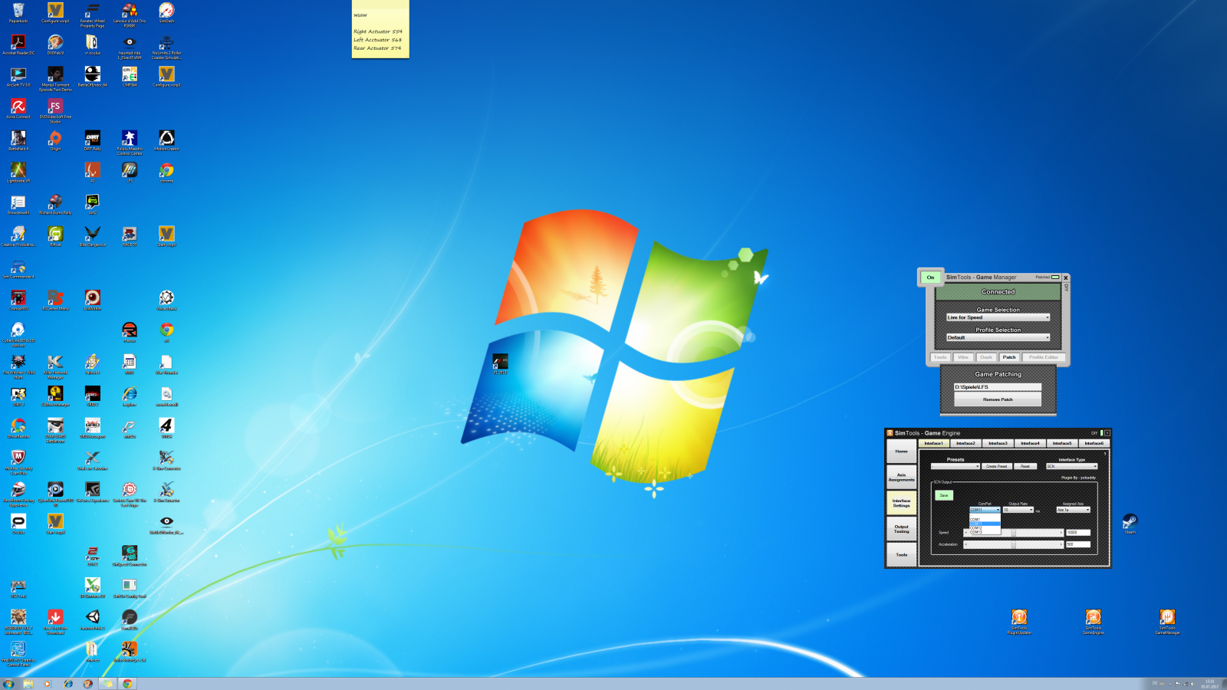The height and width of the screenshot is (690, 1227).
Task: Open the Avira Connect desktop icon
Action: pos(18,109)
